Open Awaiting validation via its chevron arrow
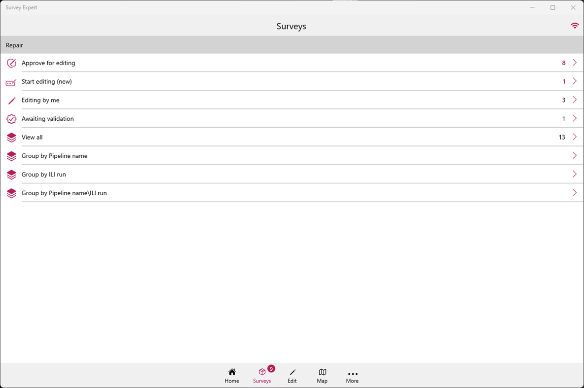The image size is (584, 388). pos(574,118)
